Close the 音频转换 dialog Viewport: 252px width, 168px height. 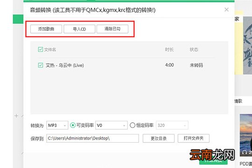point(226,10)
